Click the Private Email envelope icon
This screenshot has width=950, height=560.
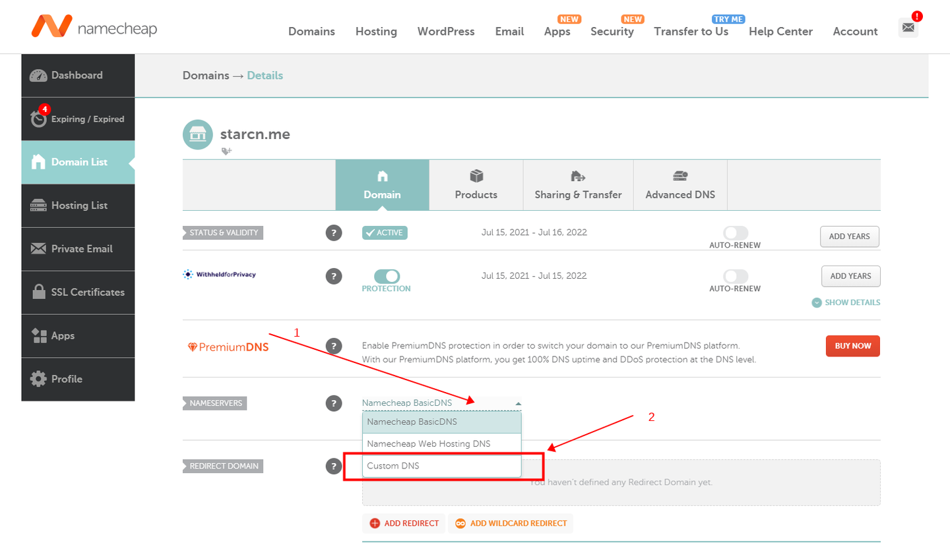pos(38,248)
